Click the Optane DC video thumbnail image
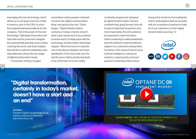196x139 pixels. pos(146,94)
